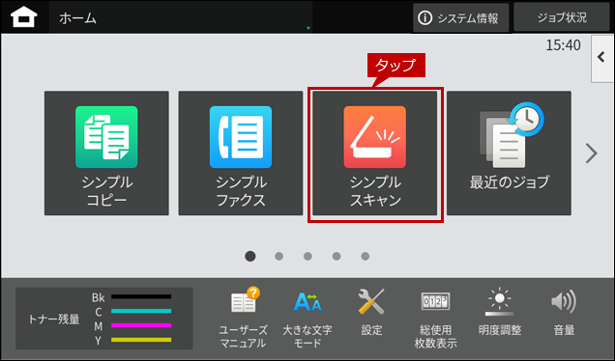Tap the toner level (トナー残量) panel

(x=103, y=319)
